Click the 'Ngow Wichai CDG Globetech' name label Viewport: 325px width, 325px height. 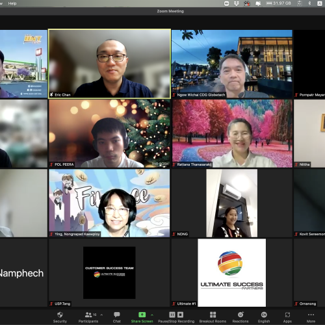201,95
